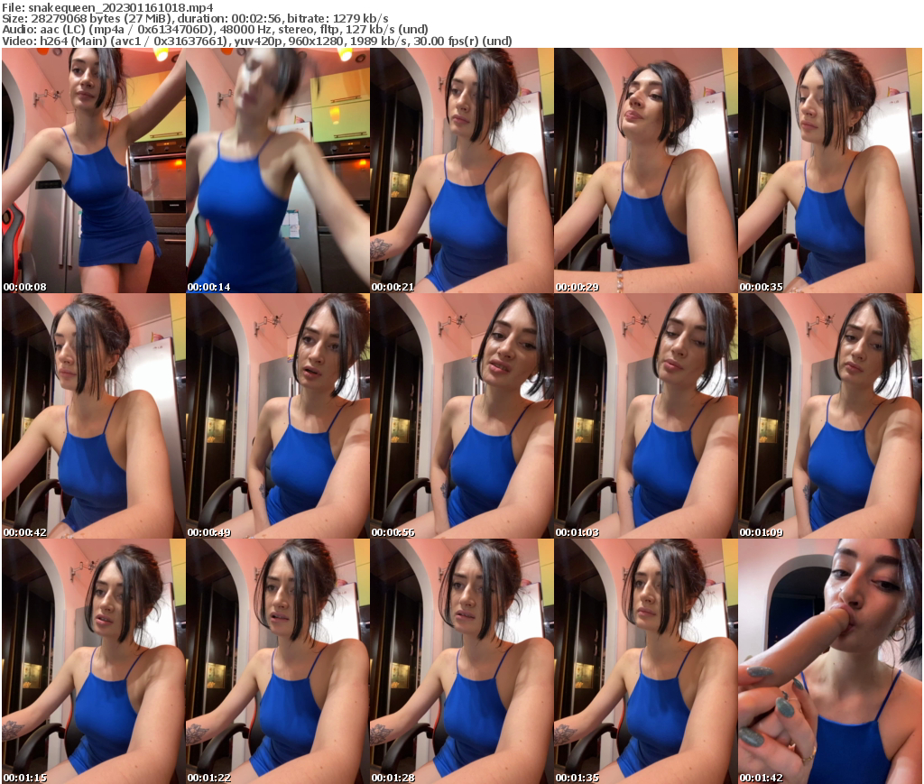Click the 00:00:49 preview frame
Image resolution: width=924 pixels, height=784 pixels.
click(x=276, y=415)
